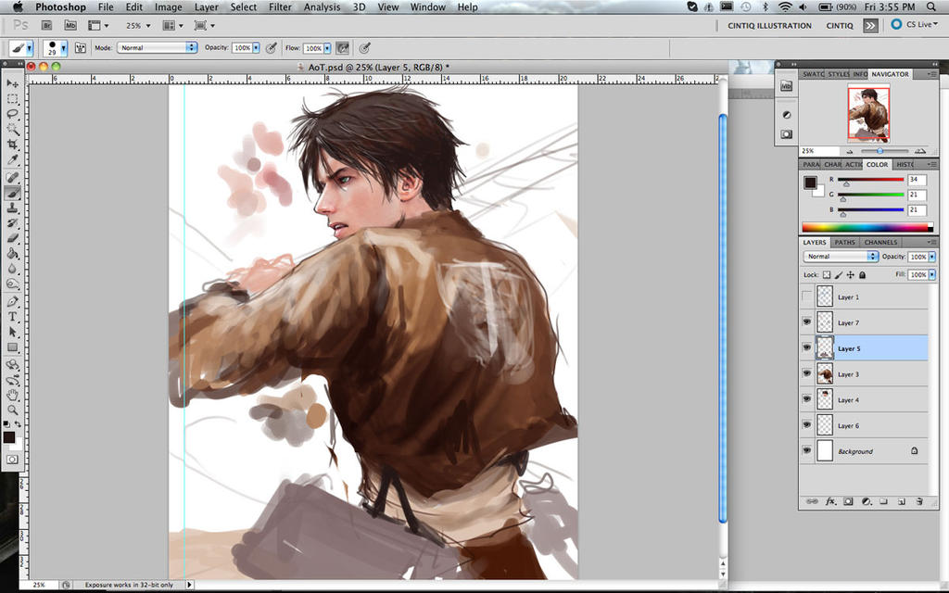Show Layer 1 using its visibility box
949x593 pixels.
806,297
